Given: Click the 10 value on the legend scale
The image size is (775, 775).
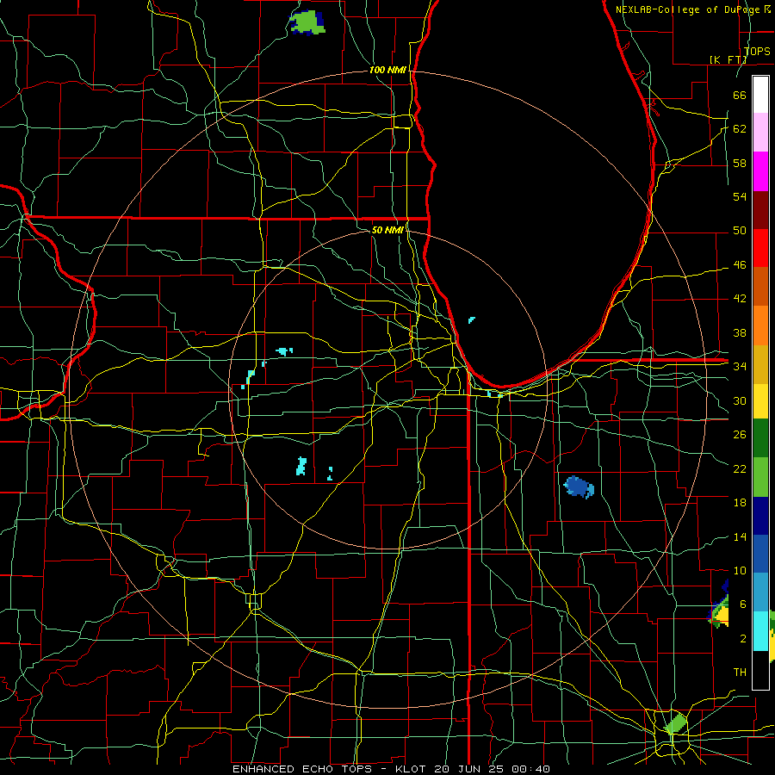Looking at the screenshot, I should [740, 570].
